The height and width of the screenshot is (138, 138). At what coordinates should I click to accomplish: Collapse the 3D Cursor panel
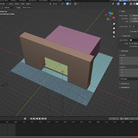pyautogui.click(x=124, y=51)
